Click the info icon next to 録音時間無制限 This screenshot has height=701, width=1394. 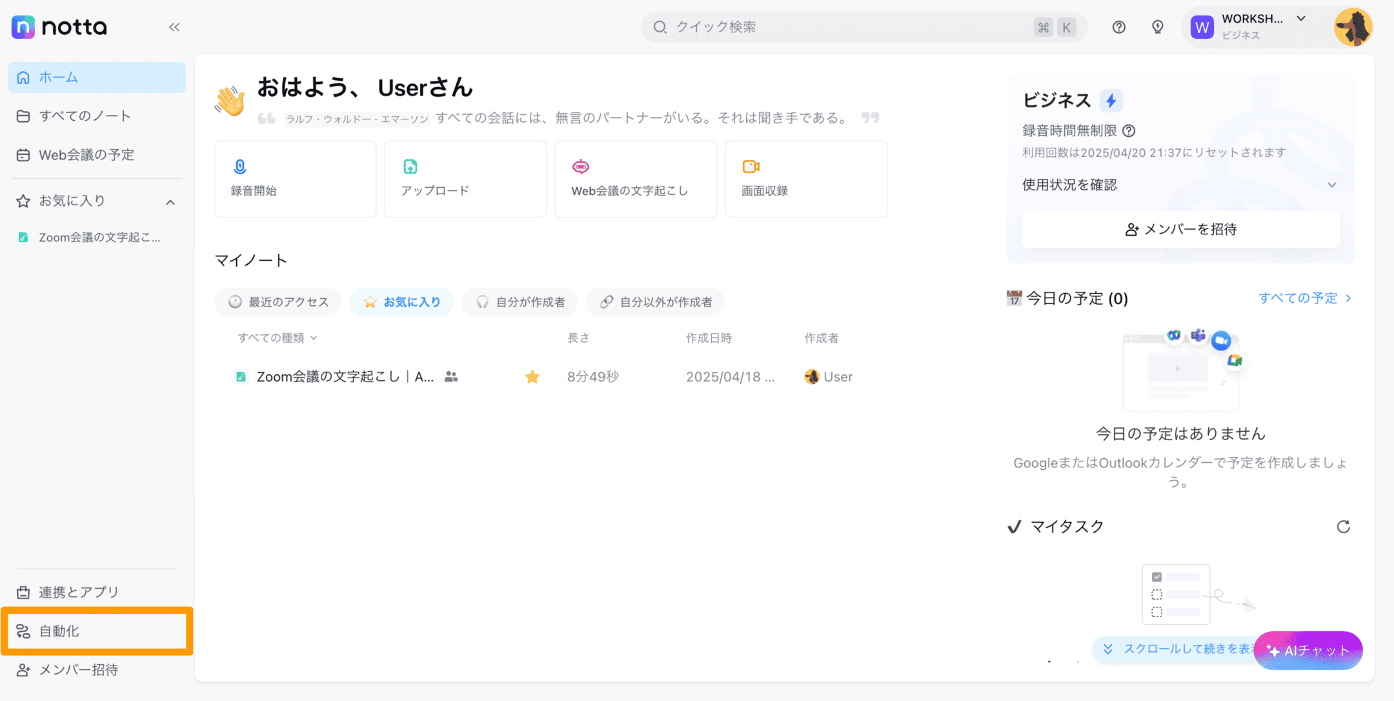click(x=1129, y=131)
